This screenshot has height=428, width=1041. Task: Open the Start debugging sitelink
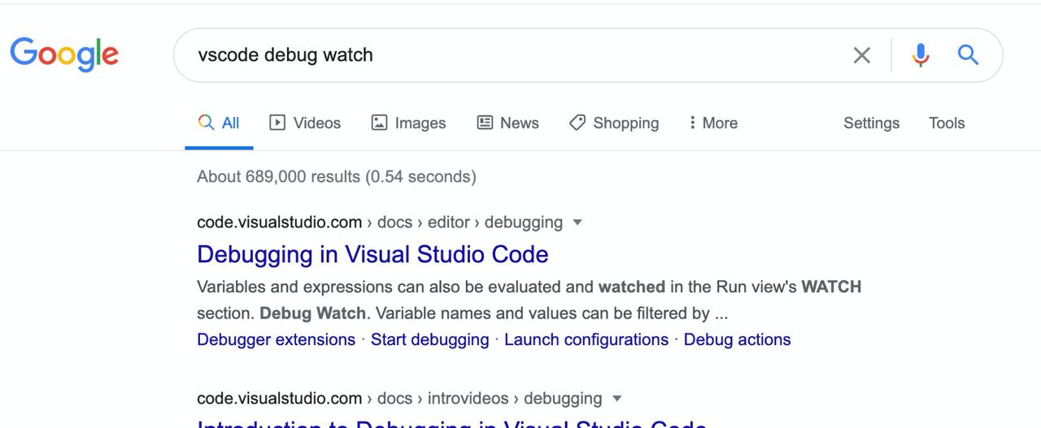click(429, 339)
